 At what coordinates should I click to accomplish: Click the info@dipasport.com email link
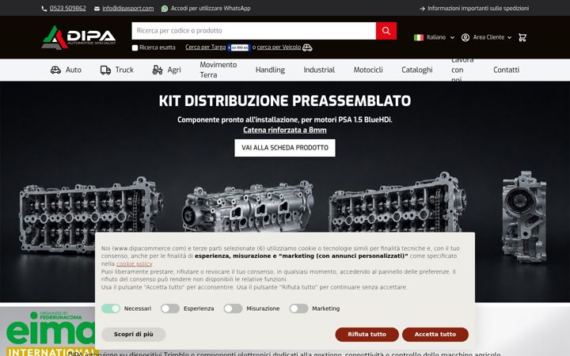(x=128, y=9)
